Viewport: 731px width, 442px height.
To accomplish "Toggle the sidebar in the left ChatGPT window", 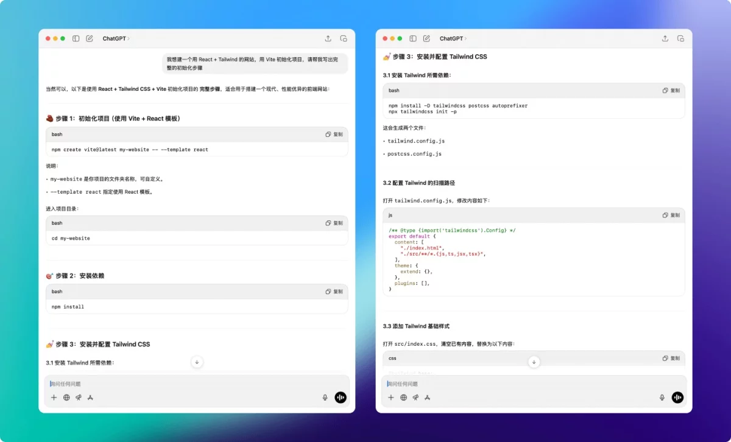I will (76, 38).
